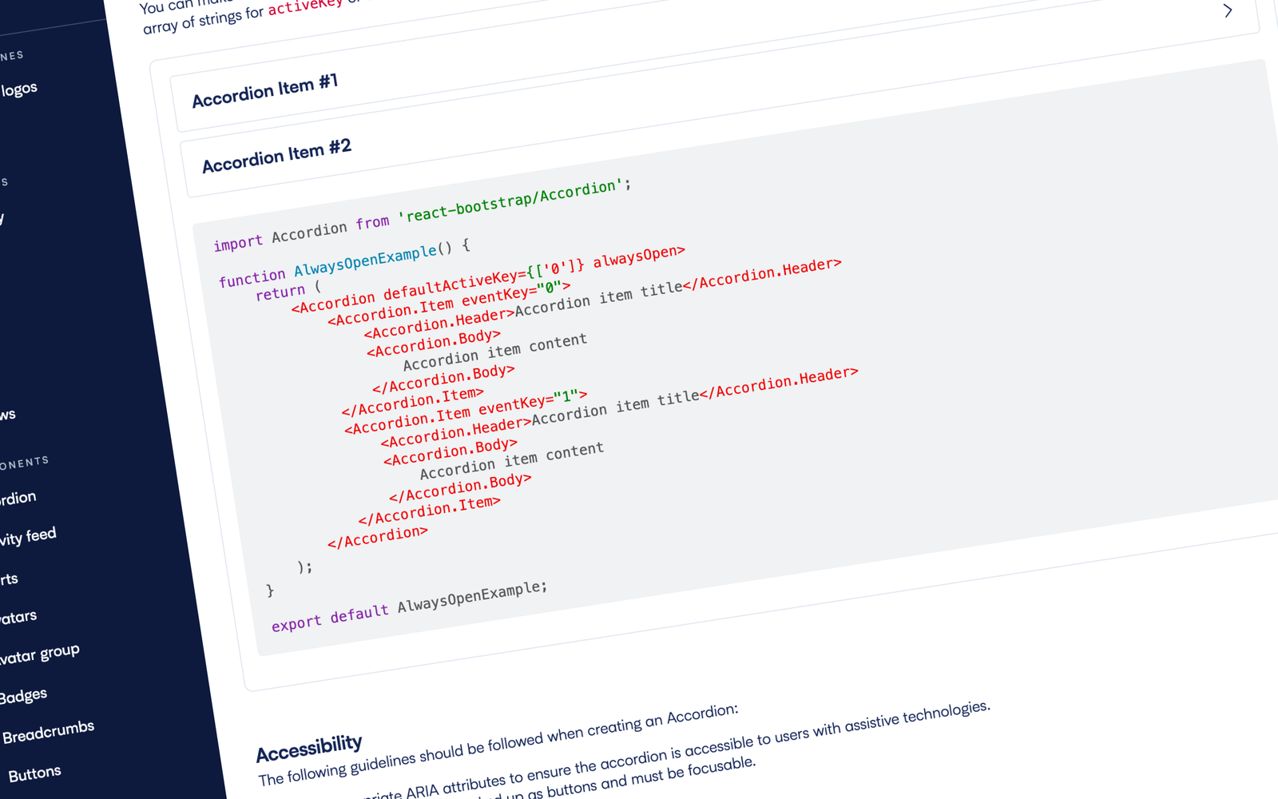Open the Buttons sidebar item
The image size is (1278, 799).
(34, 773)
